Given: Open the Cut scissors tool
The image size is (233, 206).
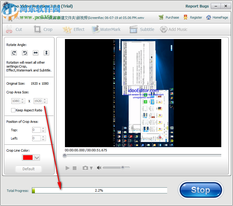Looking at the screenshot, I should (x=9, y=29).
